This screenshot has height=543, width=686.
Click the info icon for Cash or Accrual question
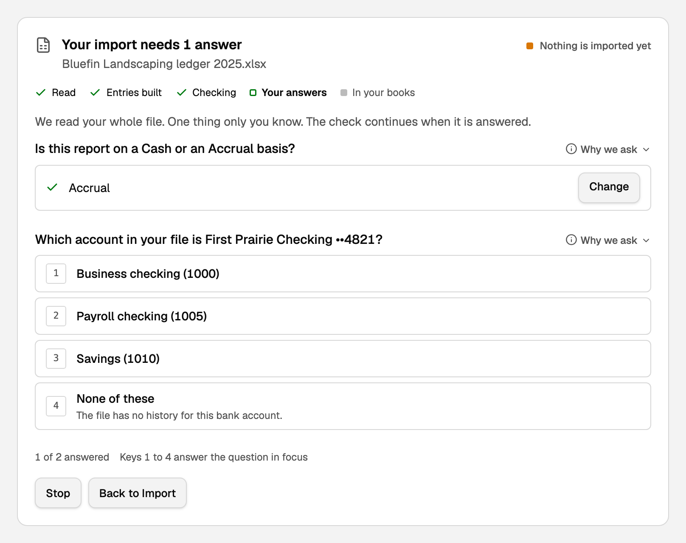click(571, 149)
